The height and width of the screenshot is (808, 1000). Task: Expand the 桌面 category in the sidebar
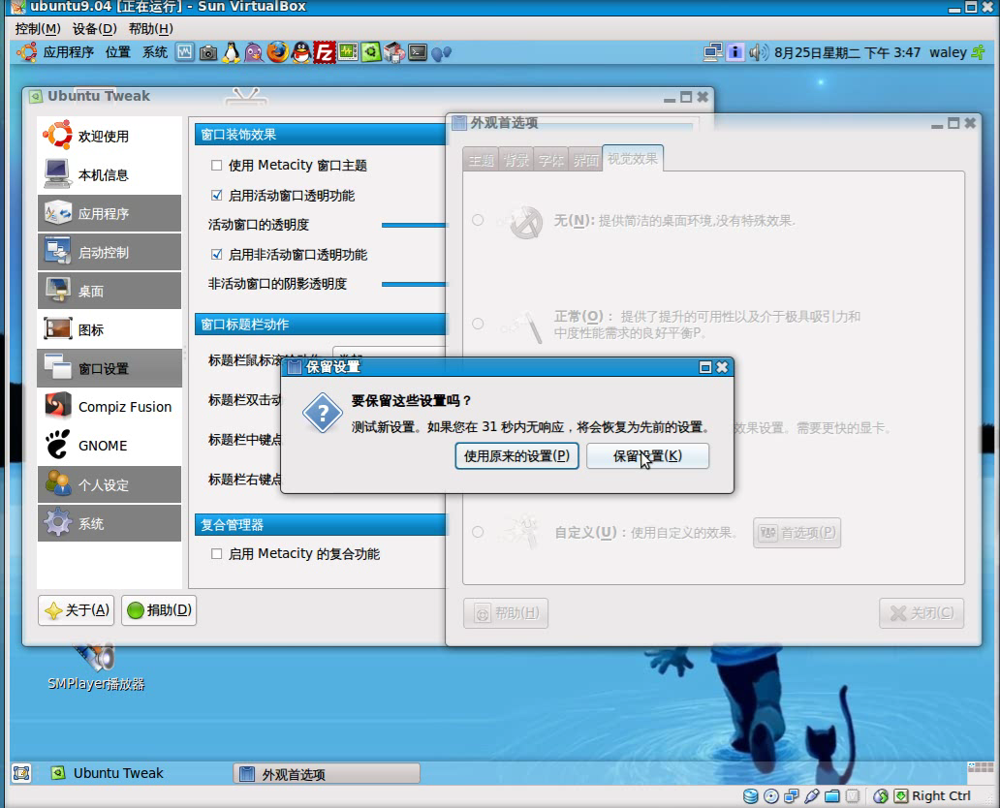tap(109, 292)
